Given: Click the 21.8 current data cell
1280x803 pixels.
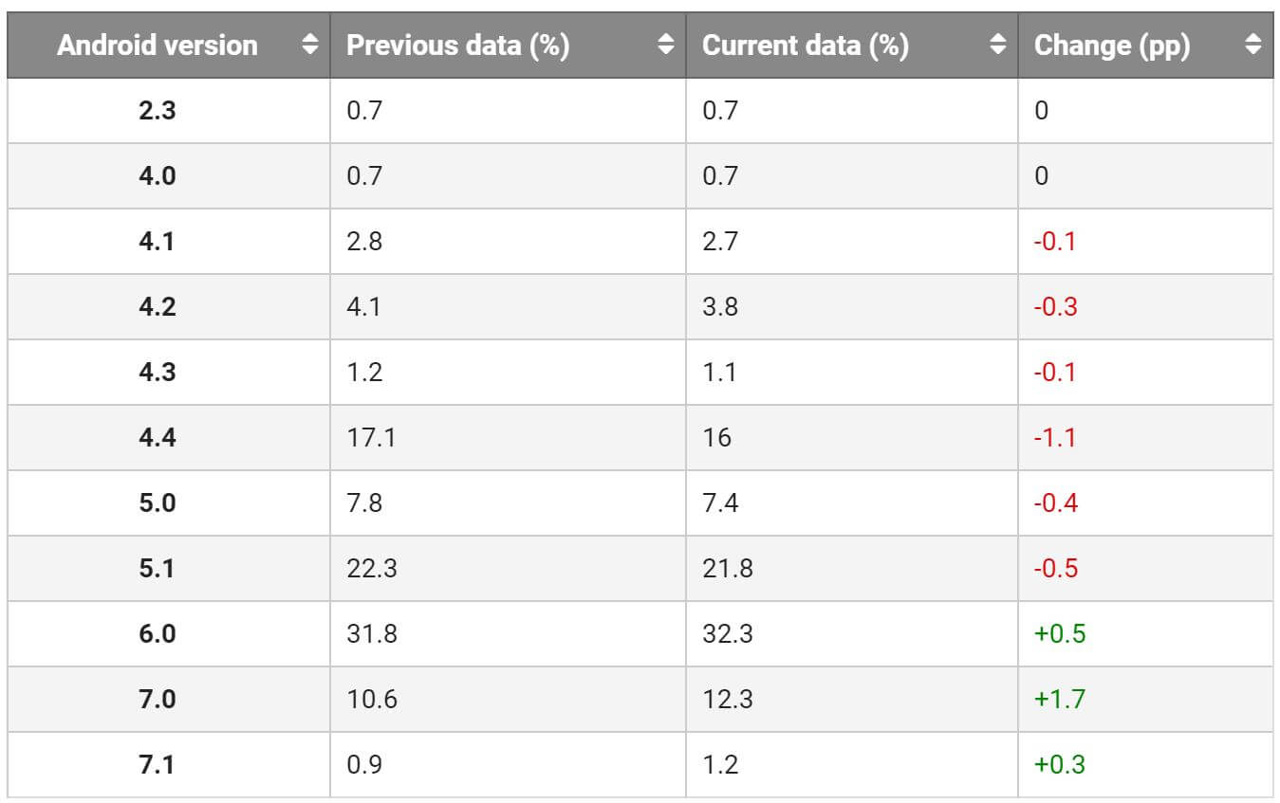Looking at the screenshot, I should 727,568.
